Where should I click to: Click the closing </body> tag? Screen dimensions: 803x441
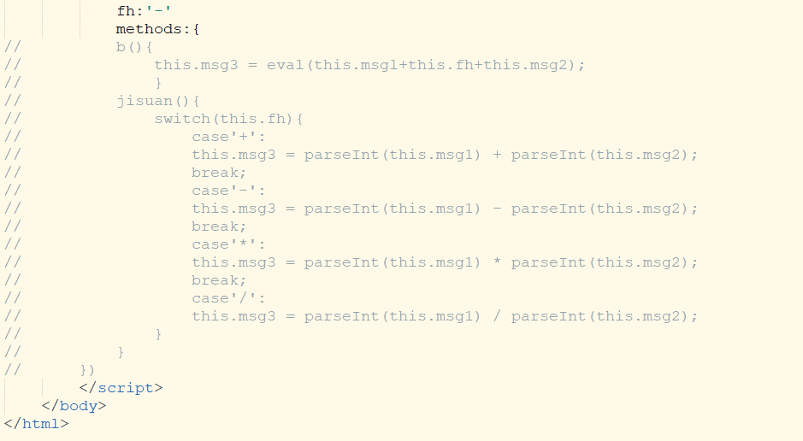(74, 405)
